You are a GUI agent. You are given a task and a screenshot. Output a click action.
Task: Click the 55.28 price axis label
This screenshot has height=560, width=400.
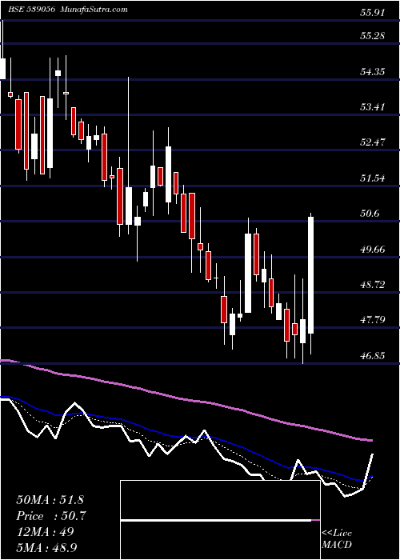coord(373,36)
